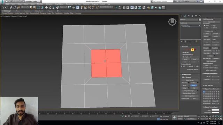Open the Rendering menu
Viewport: 223px width, 125px height.
click(69, 4)
